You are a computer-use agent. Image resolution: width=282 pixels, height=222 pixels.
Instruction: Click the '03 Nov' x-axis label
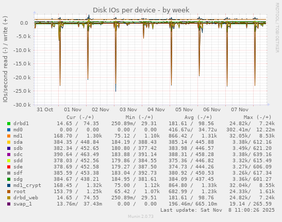coord(128,110)
